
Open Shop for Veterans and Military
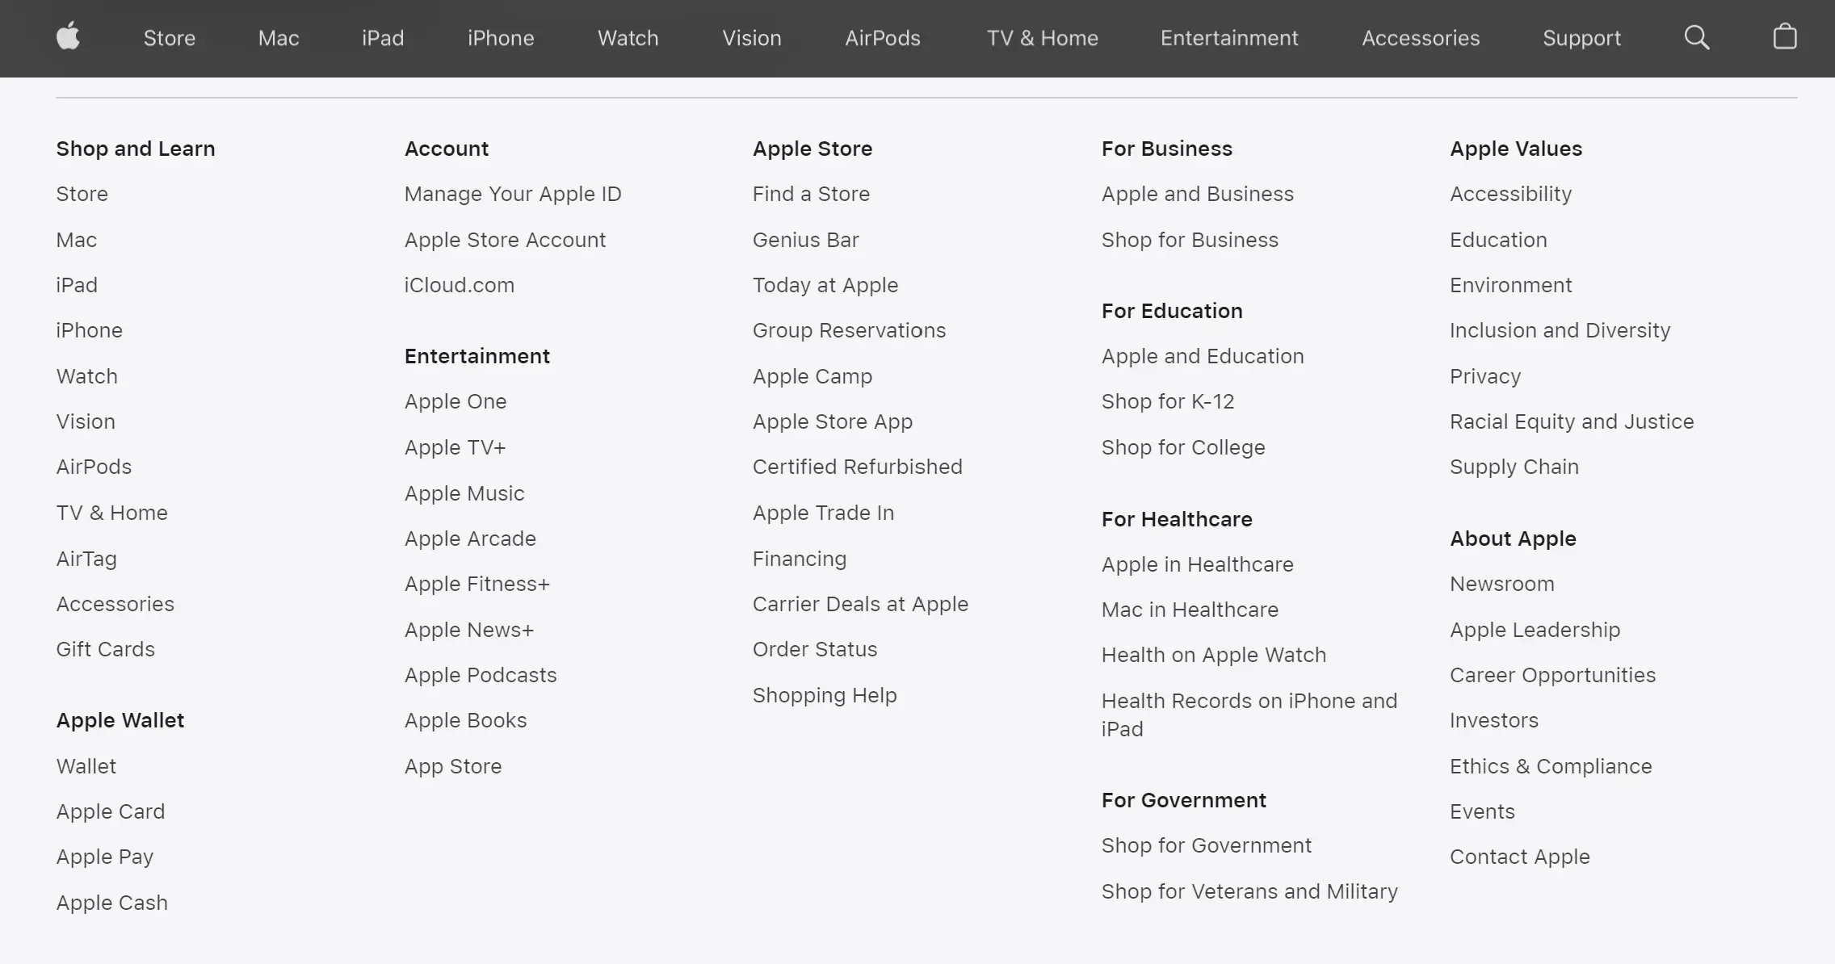(1249, 891)
